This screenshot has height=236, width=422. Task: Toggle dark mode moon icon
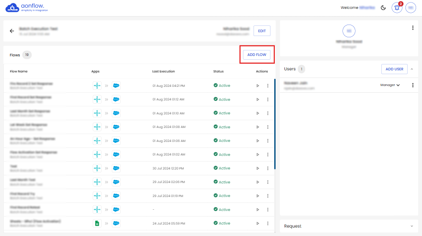click(x=383, y=8)
